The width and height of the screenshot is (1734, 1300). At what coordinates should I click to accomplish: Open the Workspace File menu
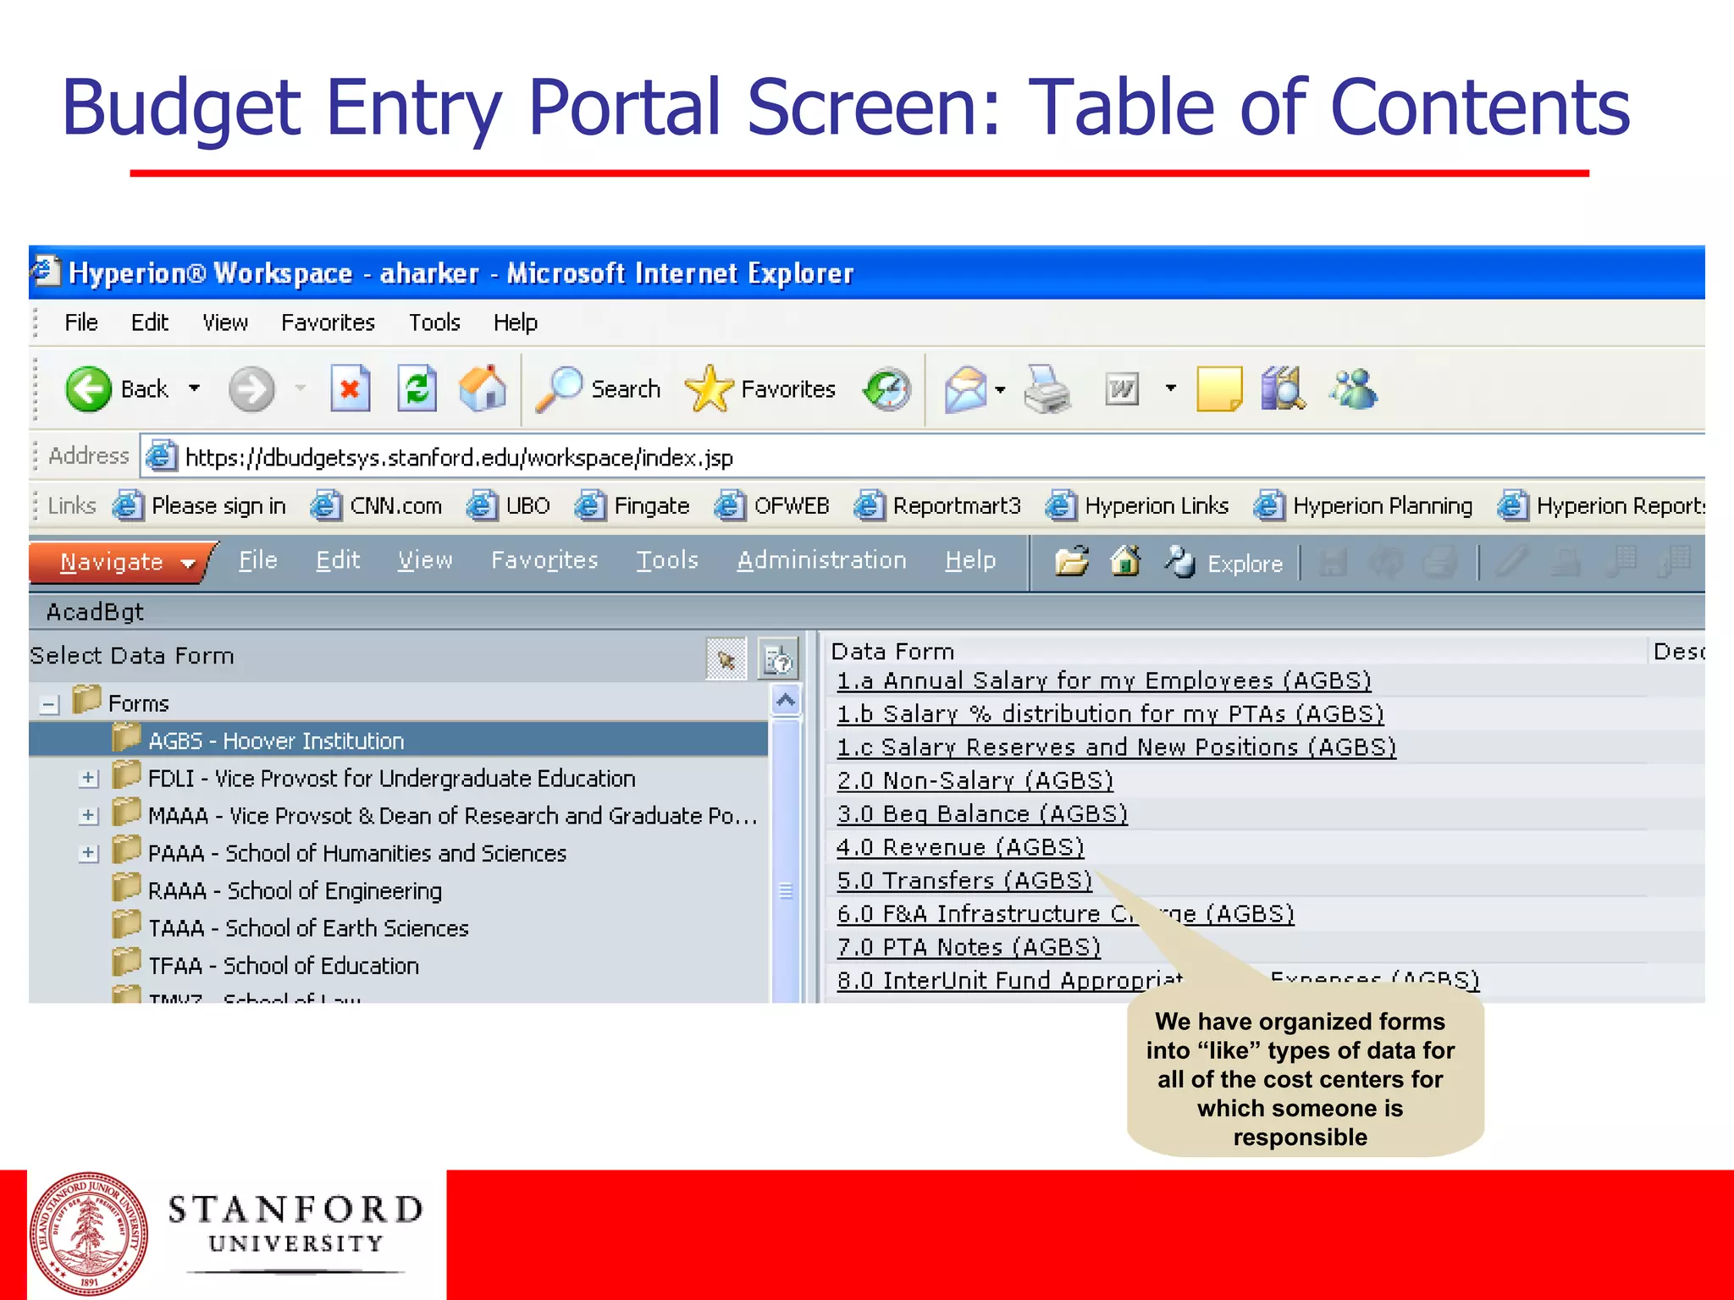(258, 560)
